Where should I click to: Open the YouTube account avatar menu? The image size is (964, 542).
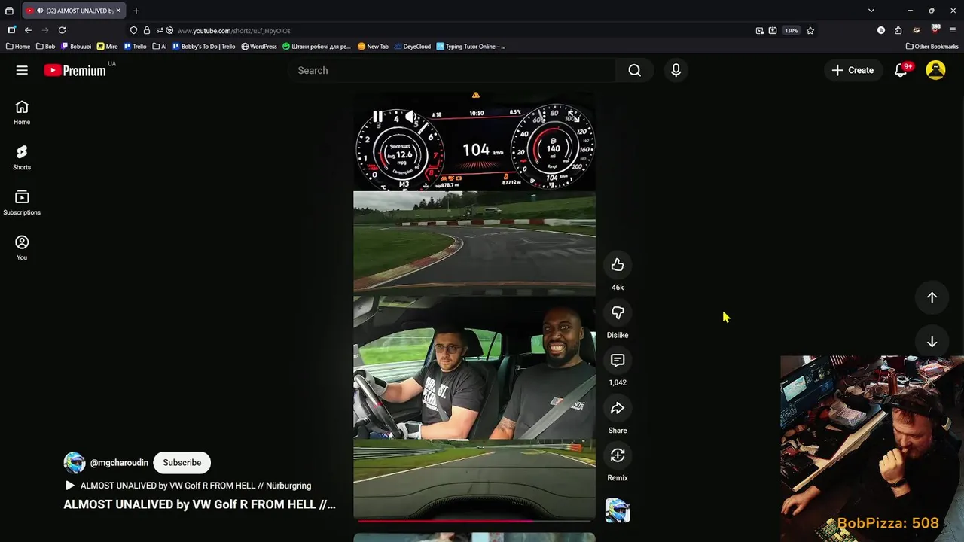pos(935,70)
